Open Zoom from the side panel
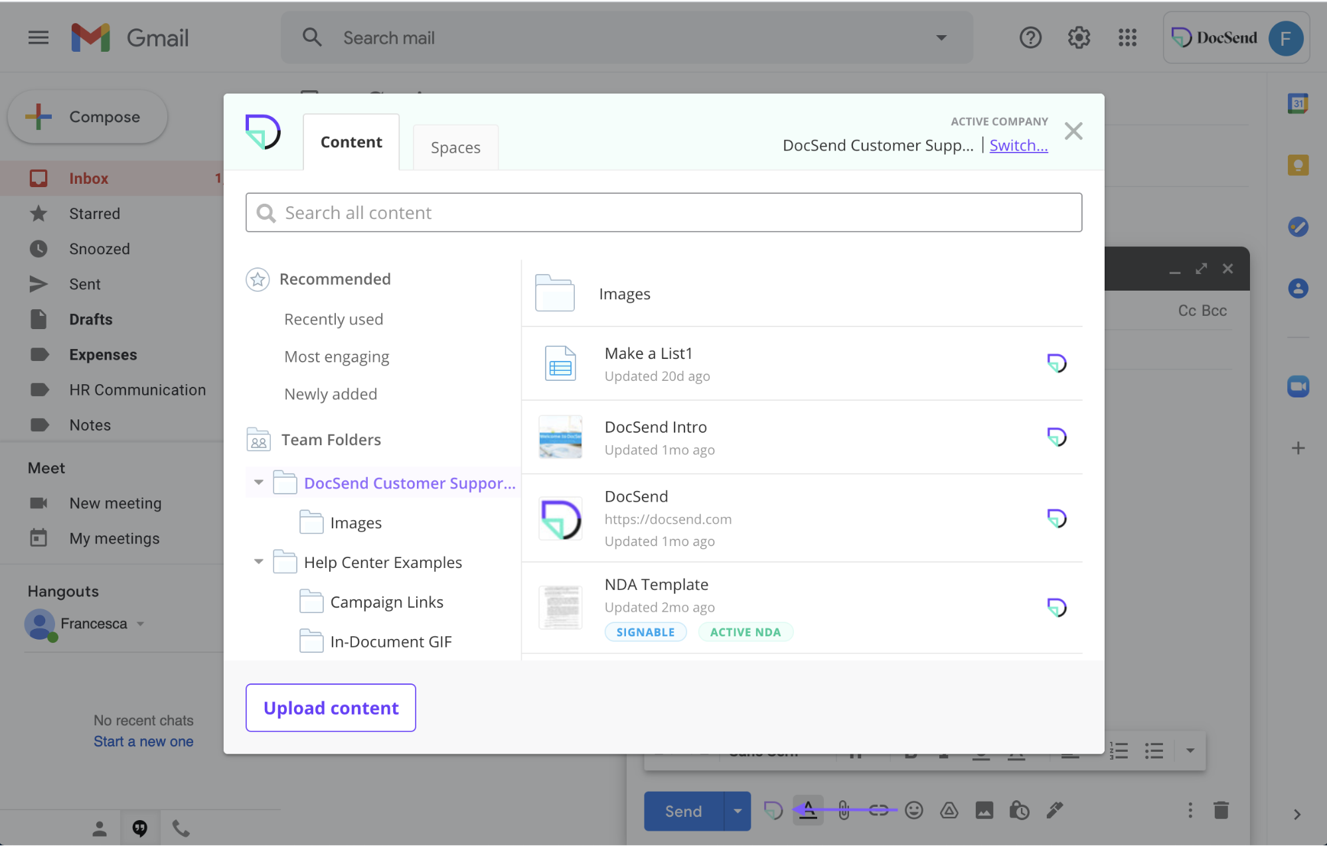Screen dimensions: 1327x846 click(1298, 386)
